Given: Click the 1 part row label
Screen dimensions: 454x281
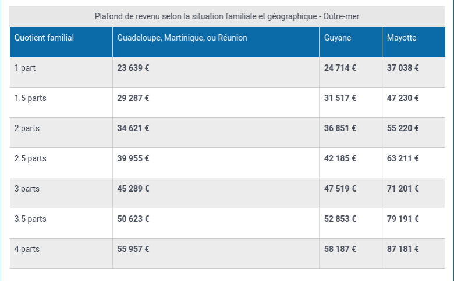Looking at the screenshot, I should pos(25,68).
